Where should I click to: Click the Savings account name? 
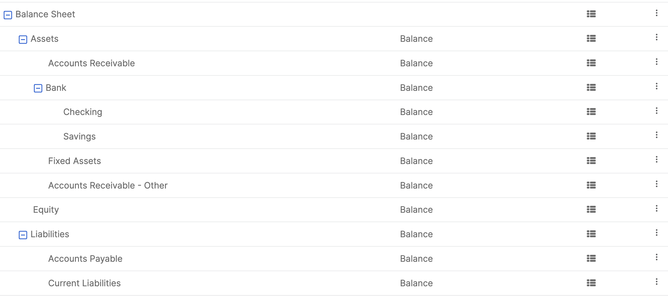(79, 136)
